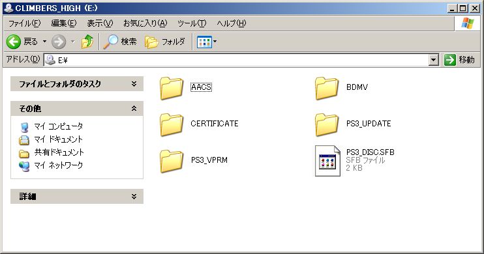Image resolution: width=484 pixels, height=254 pixels.
Task: Select the BDMV folder icon
Action: (x=327, y=88)
